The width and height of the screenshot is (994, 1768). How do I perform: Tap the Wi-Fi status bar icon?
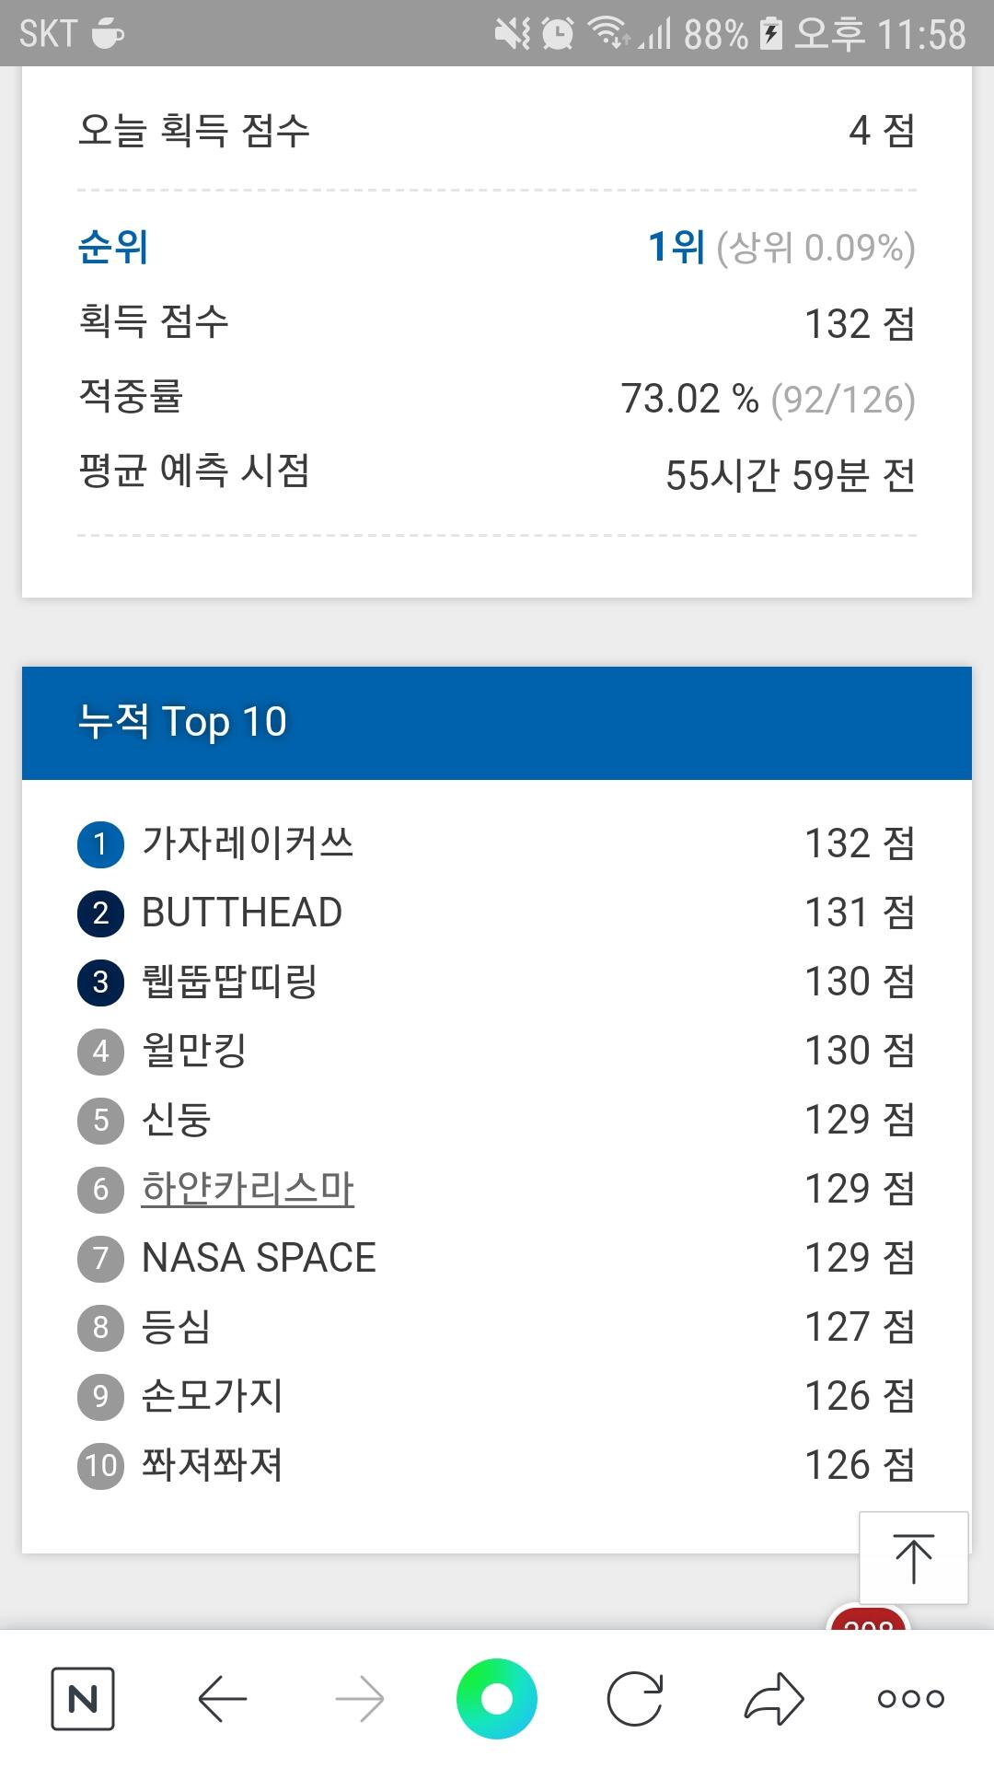(x=607, y=33)
